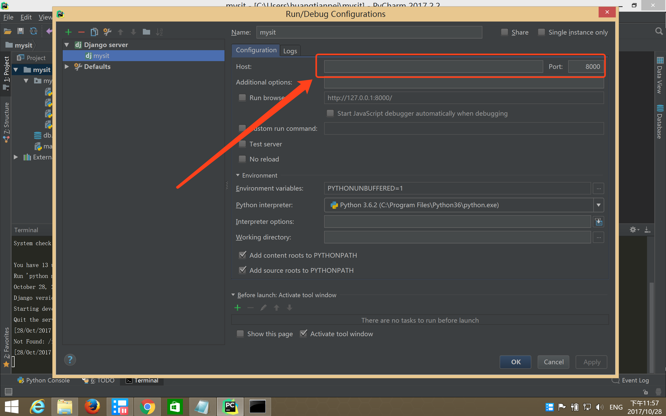Open Internet Explorer from the taskbar
666x416 pixels.
coord(37,406)
